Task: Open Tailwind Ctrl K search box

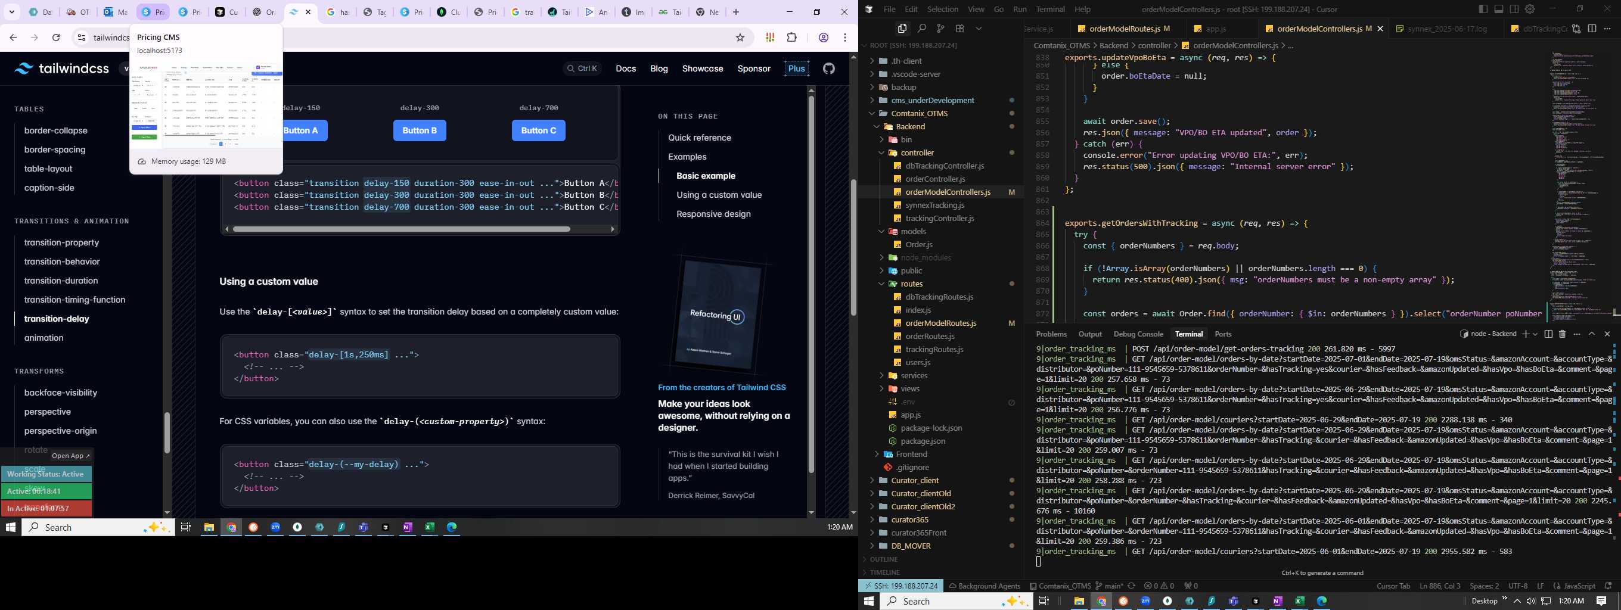Action: point(582,69)
